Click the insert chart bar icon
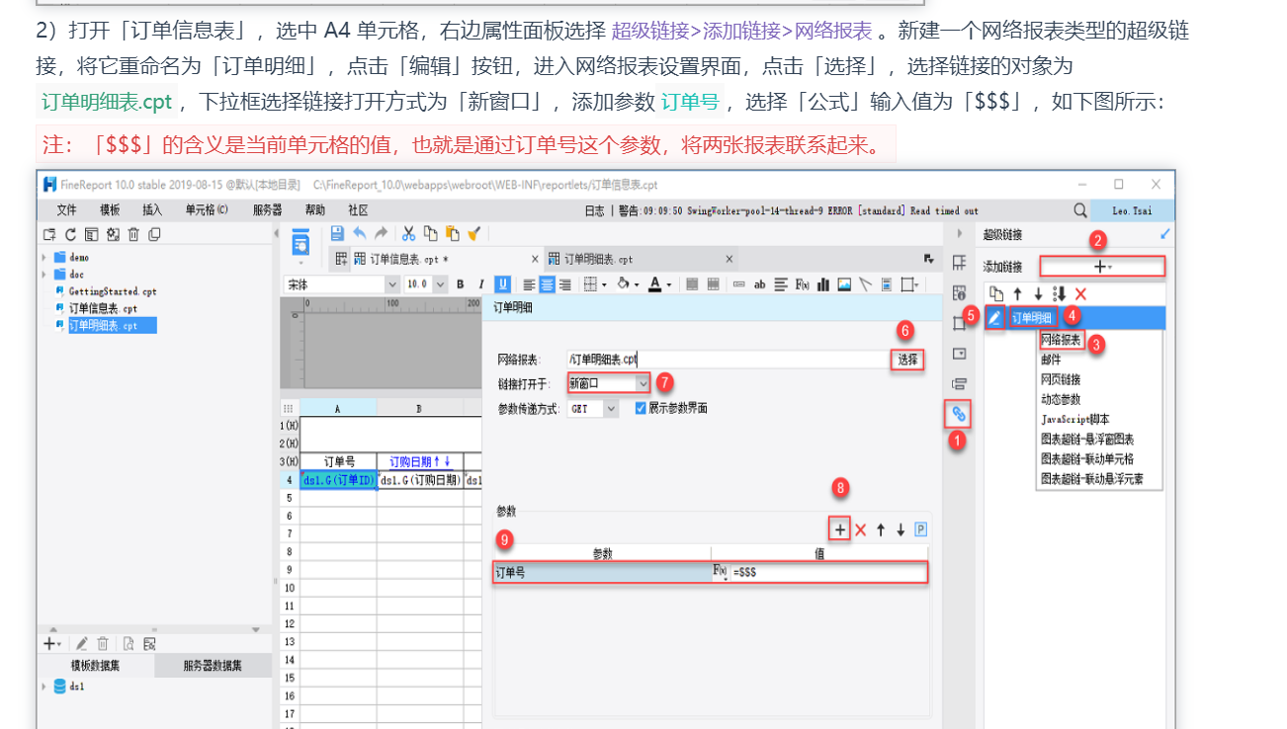Viewport: 1287px width, 729px height. click(823, 284)
